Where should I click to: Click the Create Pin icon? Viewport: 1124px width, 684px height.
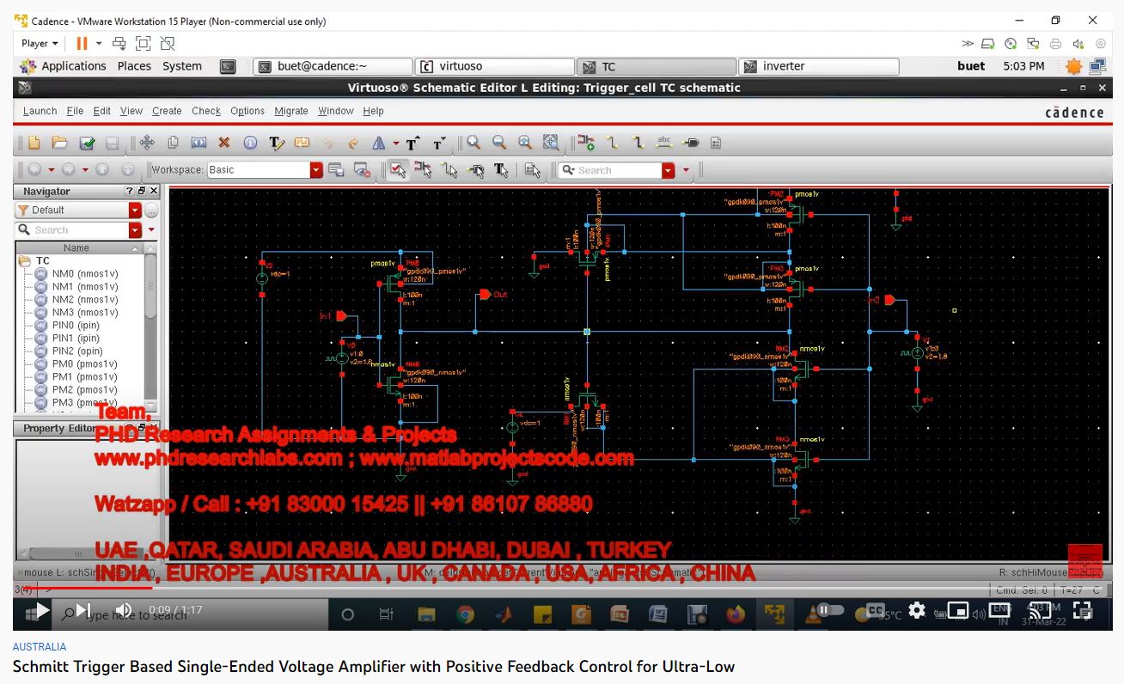pos(691,144)
